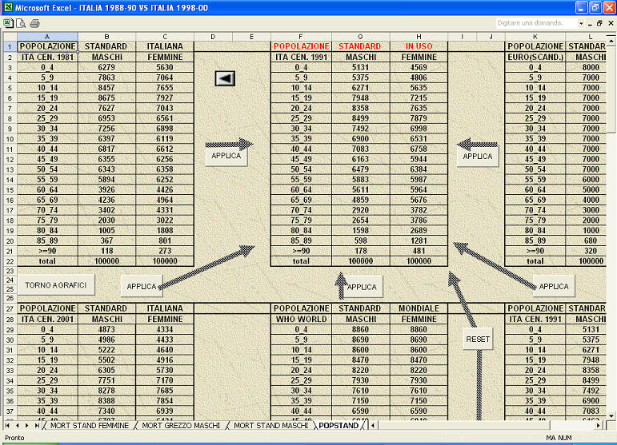Click the vertical scrollbar down arrow
Screen dimensions: 617x445
coord(611,415)
